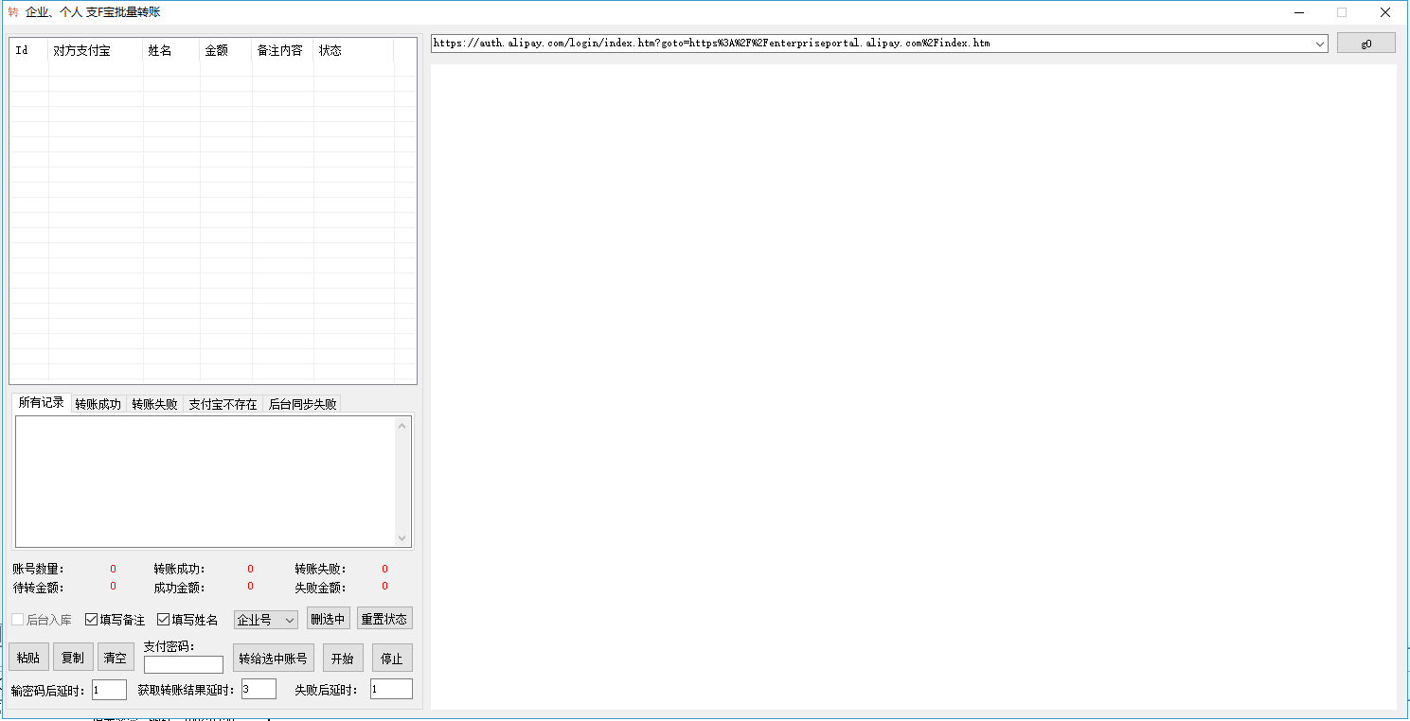
Task: Click the 重置状态 button
Action: (x=384, y=619)
